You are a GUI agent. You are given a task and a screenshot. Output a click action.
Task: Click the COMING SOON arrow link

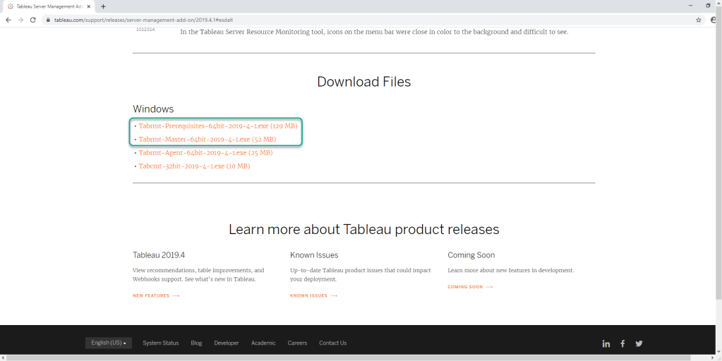tap(470, 287)
